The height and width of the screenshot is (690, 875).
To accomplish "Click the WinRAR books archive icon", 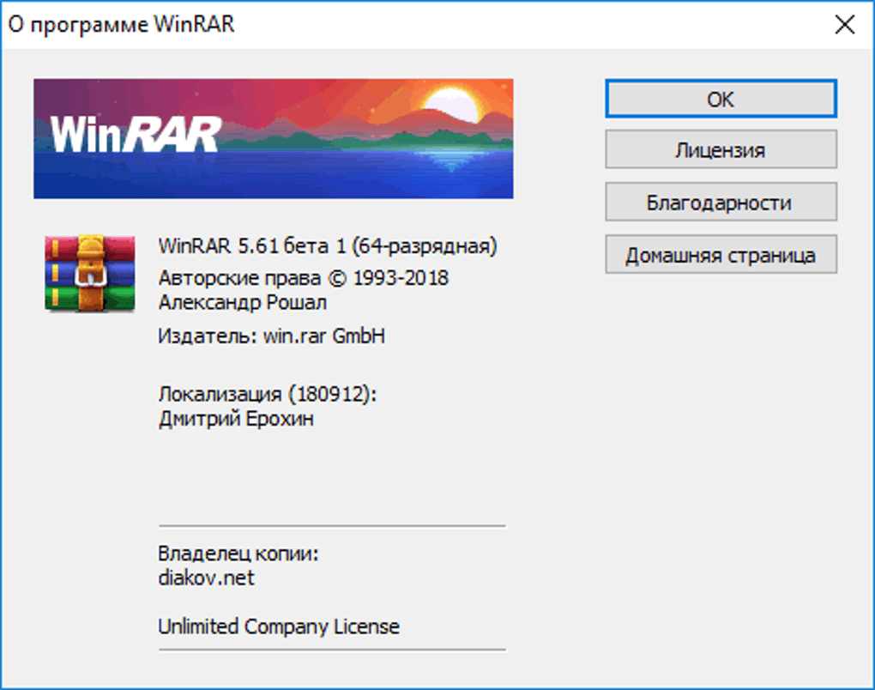I will tap(90, 273).
